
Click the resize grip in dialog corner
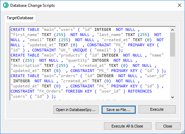183,132
